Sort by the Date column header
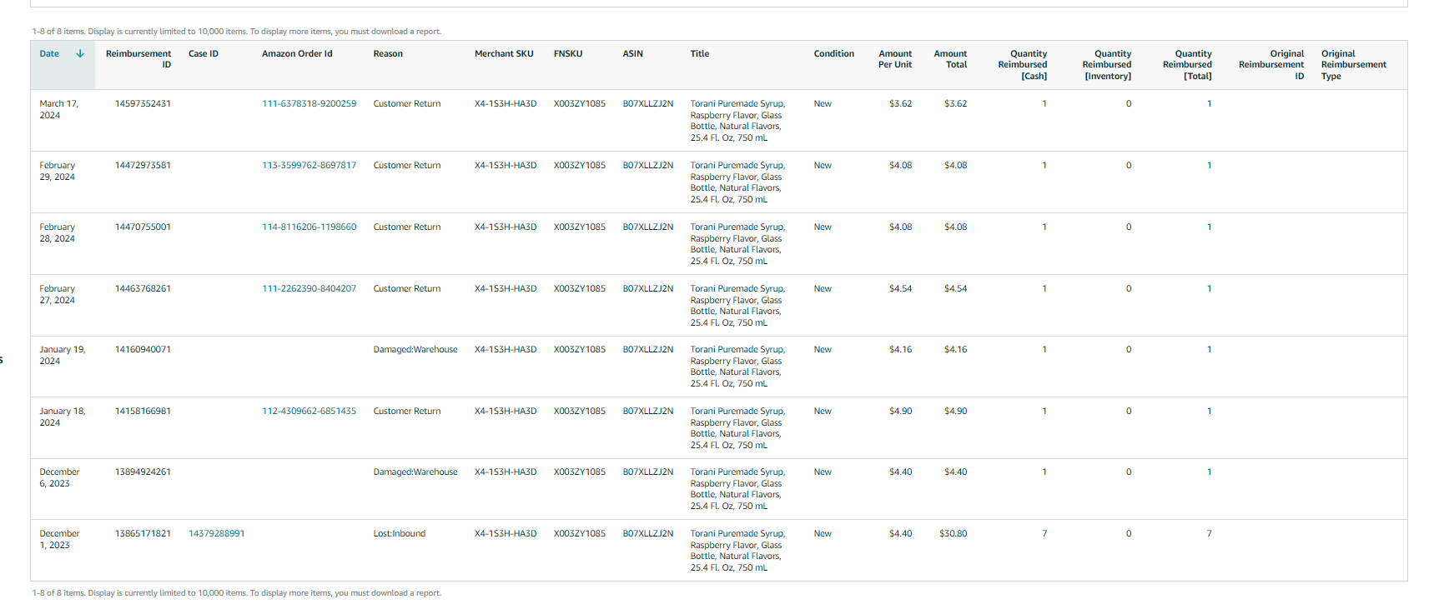Screen dimensions: 1429x604 [49, 53]
